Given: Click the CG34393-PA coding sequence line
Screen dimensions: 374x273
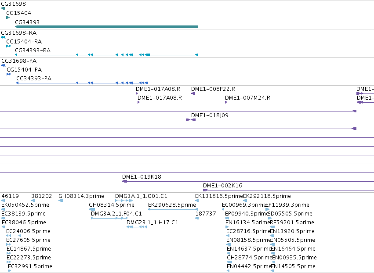Looking at the screenshot, I should pyautogui.click(x=82, y=83).
